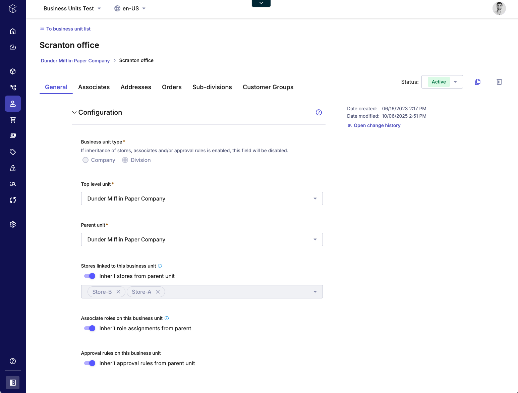
Task: Click the Home icon in sidebar
Action: point(13,31)
